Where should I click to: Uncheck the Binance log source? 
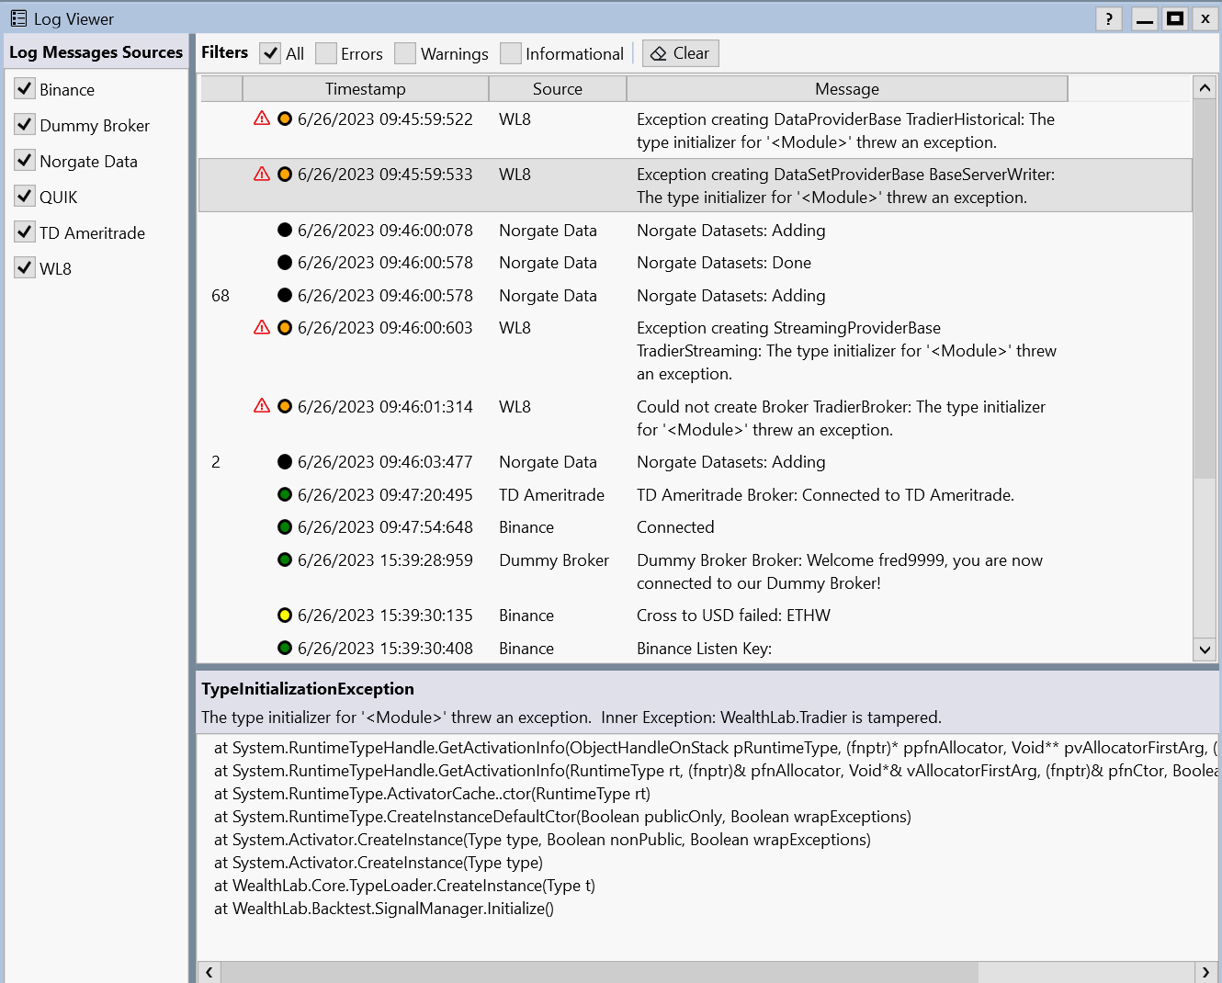pyautogui.click(x=24, y=89)
